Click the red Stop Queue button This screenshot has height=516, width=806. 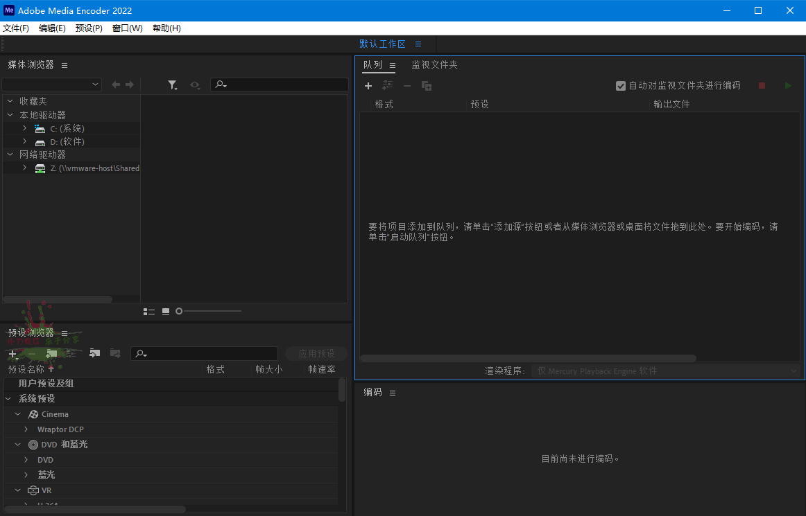pos(762,86)
